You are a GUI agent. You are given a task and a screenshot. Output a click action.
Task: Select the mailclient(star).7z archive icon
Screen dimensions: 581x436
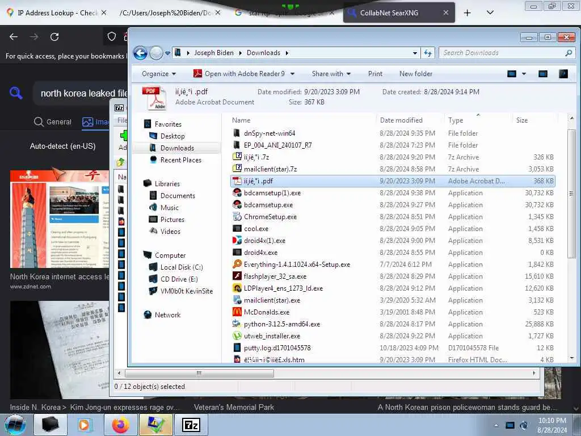pos(237,169)
